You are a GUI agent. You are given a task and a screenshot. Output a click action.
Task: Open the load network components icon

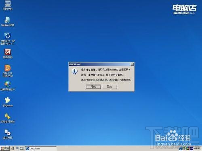click(x=8, y=86)
